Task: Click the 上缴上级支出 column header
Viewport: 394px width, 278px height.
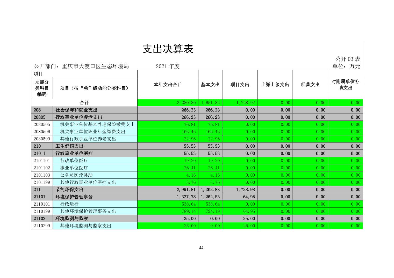Action: point(275,85)
